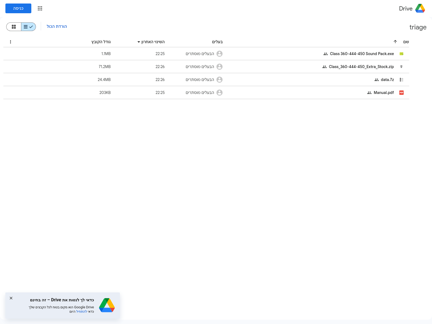
Task: Click the triage folder title
Action: tap(418, 27)
